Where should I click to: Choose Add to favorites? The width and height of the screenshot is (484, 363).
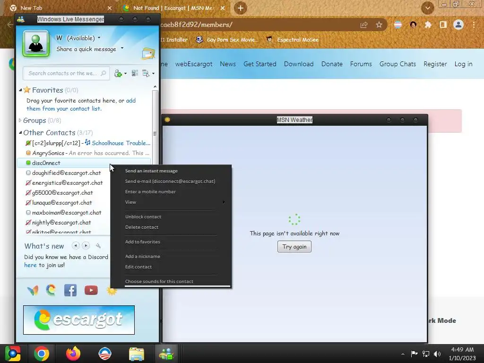pos(171,242)
